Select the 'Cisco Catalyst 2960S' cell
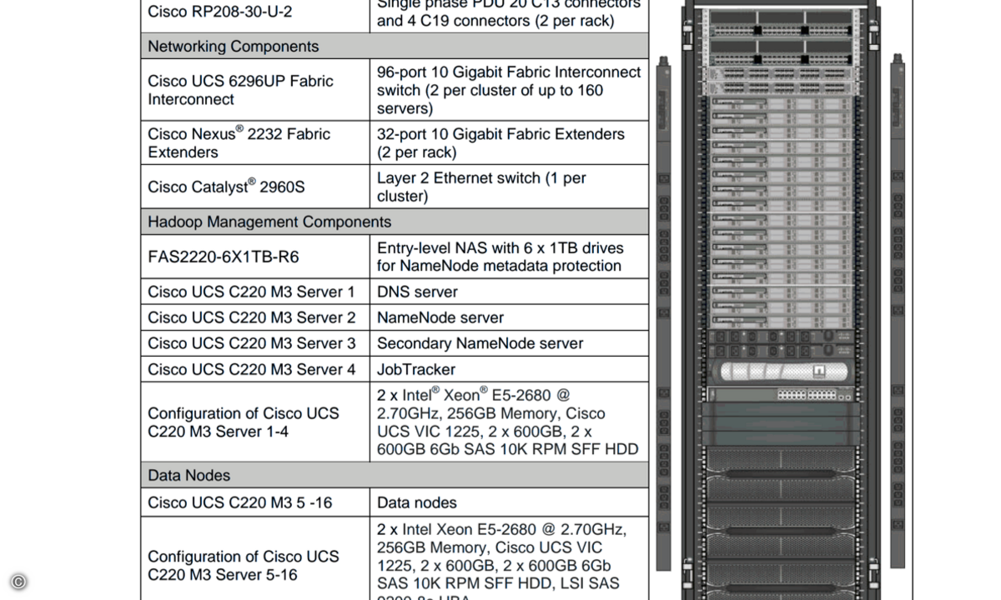Image resolution: width=1001 pixels, height=600 pixels. [255, 187]
